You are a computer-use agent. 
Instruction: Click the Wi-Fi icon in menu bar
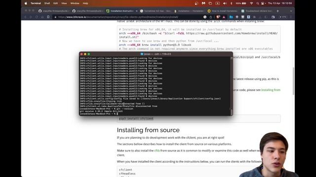coord(251,3)
